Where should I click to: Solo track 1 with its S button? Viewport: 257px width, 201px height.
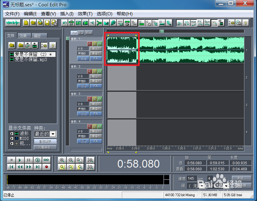(94, 44)
